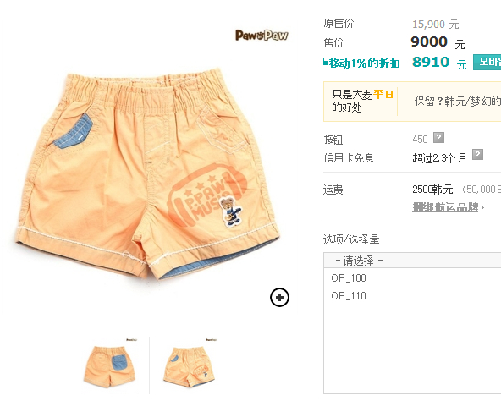Click the 2500 won shipping fee text
This screenshot has height=412, width=501.
[x=432, y=190]
